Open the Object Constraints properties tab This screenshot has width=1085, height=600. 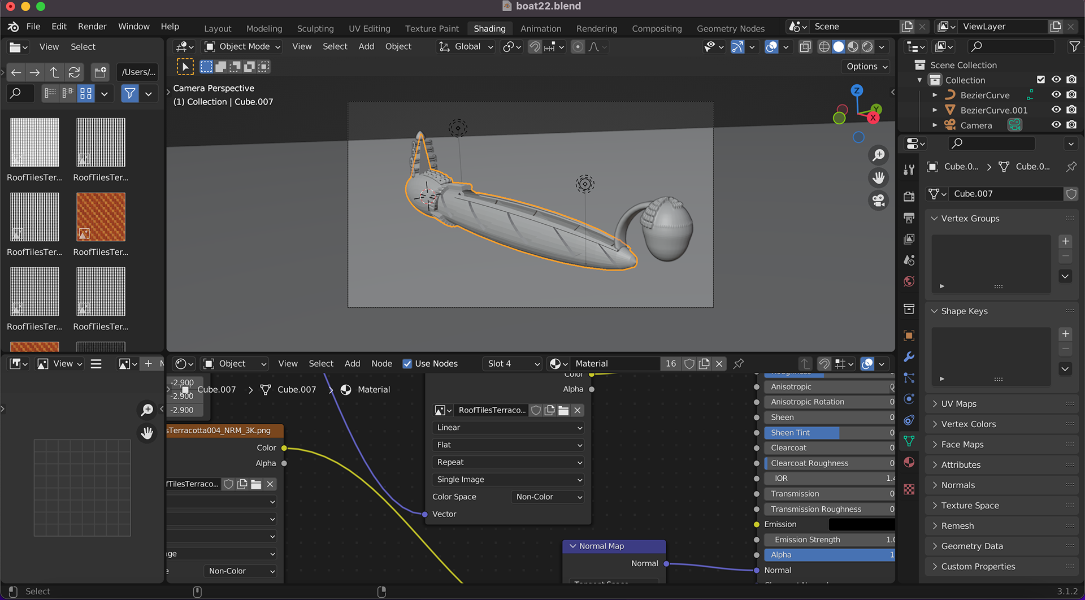(909, 420)
